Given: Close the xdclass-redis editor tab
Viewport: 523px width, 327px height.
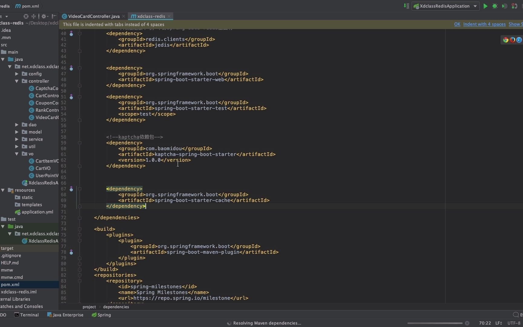Looking at the screenshot, I should (169, 16).
